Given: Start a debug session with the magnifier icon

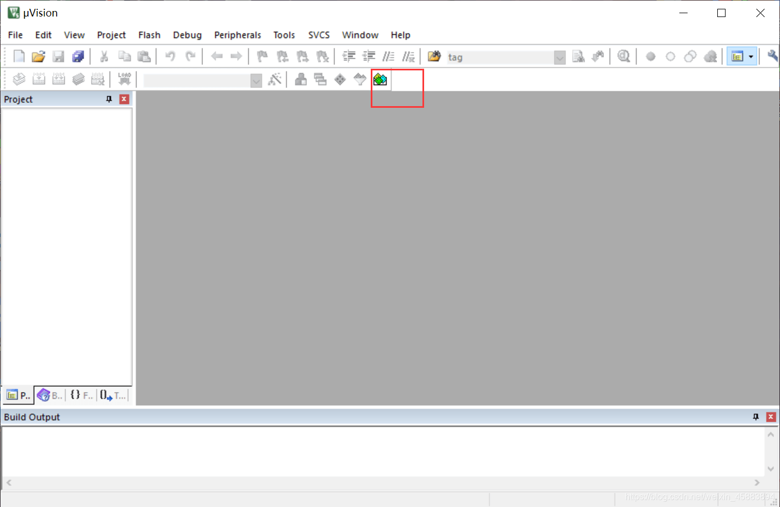Looking at the screenshot, I should click(623, 56).
